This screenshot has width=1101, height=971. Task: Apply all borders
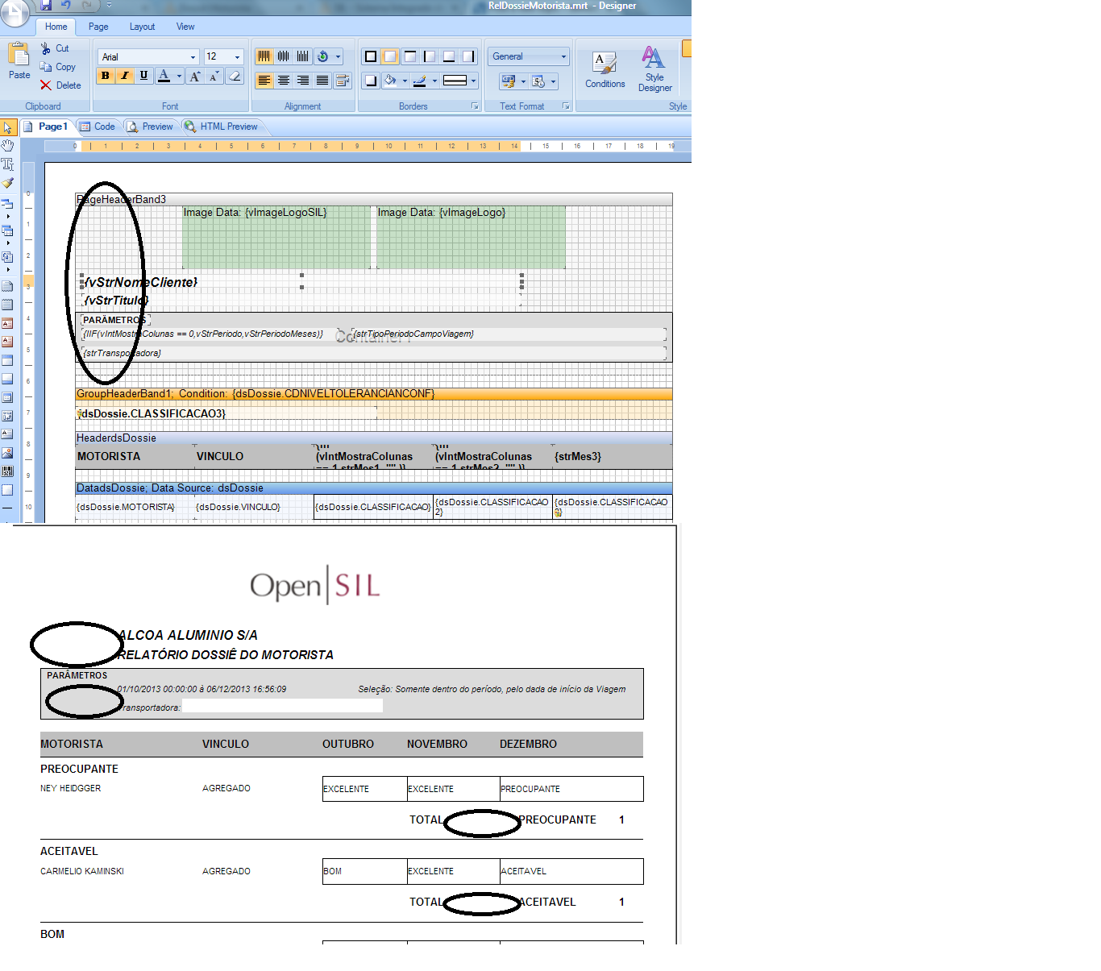coord(371,56)
